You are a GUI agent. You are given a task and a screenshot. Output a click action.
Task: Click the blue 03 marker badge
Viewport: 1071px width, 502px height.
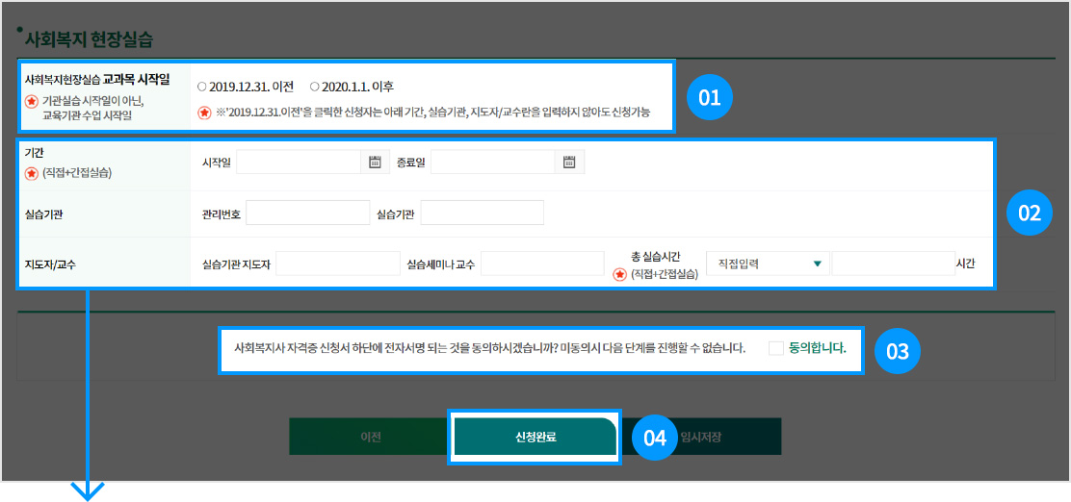897,352
